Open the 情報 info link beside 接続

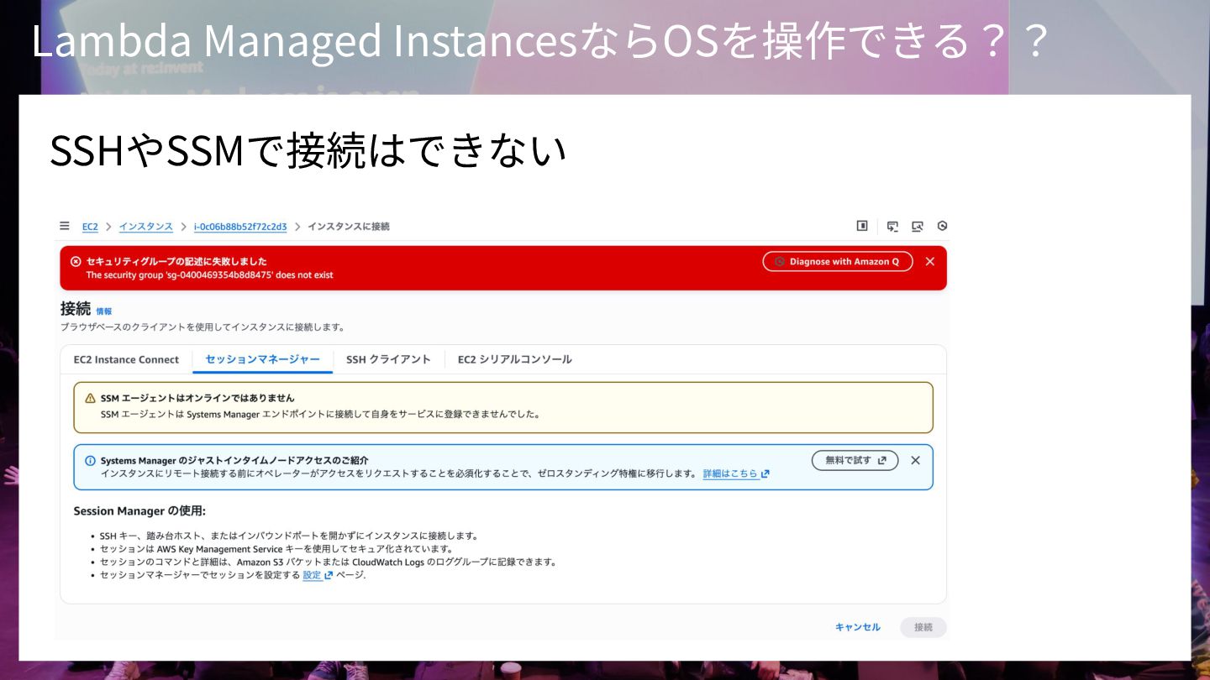click(x=103, y=311)
